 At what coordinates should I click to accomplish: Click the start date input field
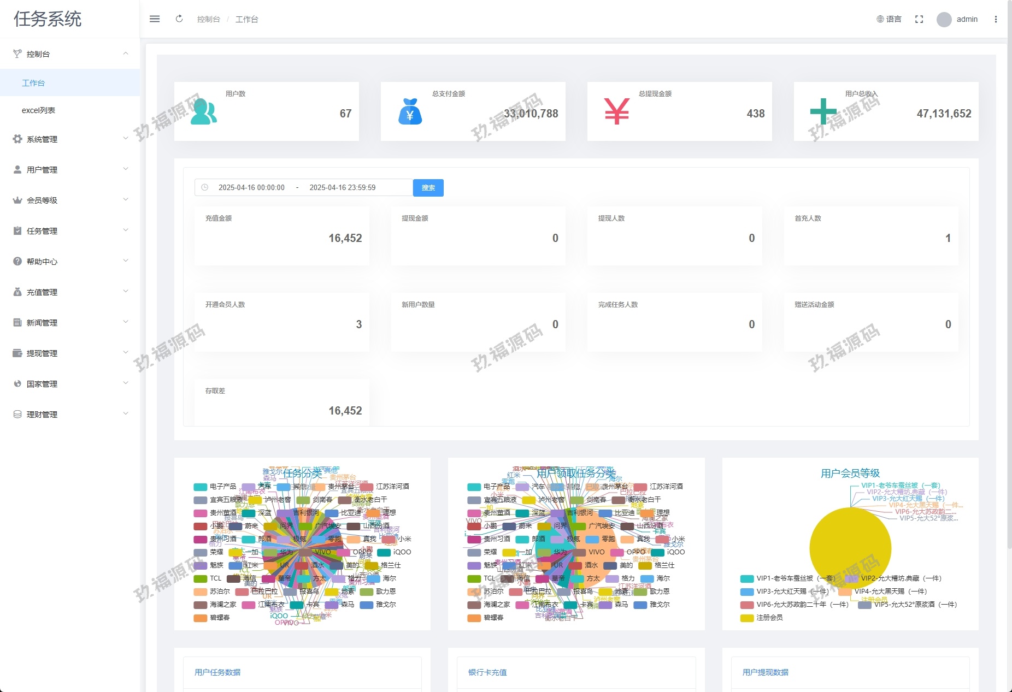click(x=251, y=187)
